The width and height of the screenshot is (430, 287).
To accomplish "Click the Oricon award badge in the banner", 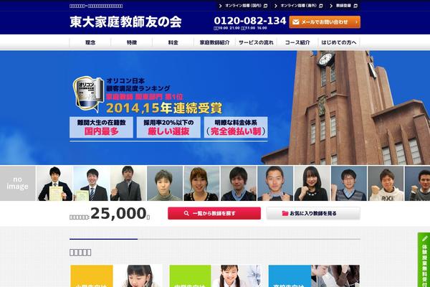I will pos(88,94).
